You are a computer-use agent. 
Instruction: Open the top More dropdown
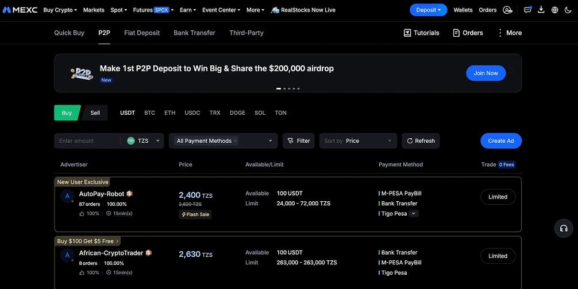click(255, 10)
